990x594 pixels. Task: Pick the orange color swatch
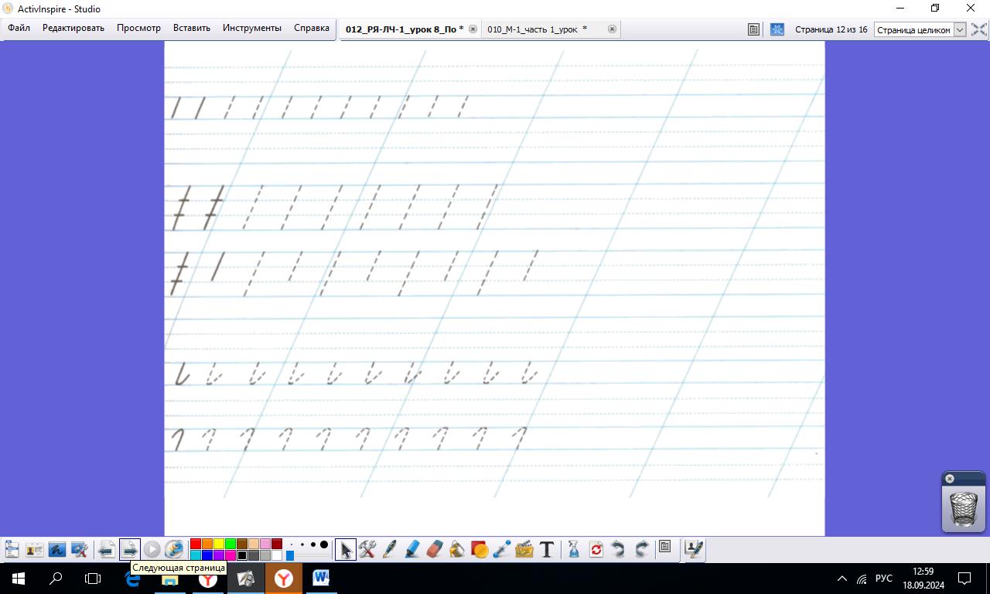point(207,544)
